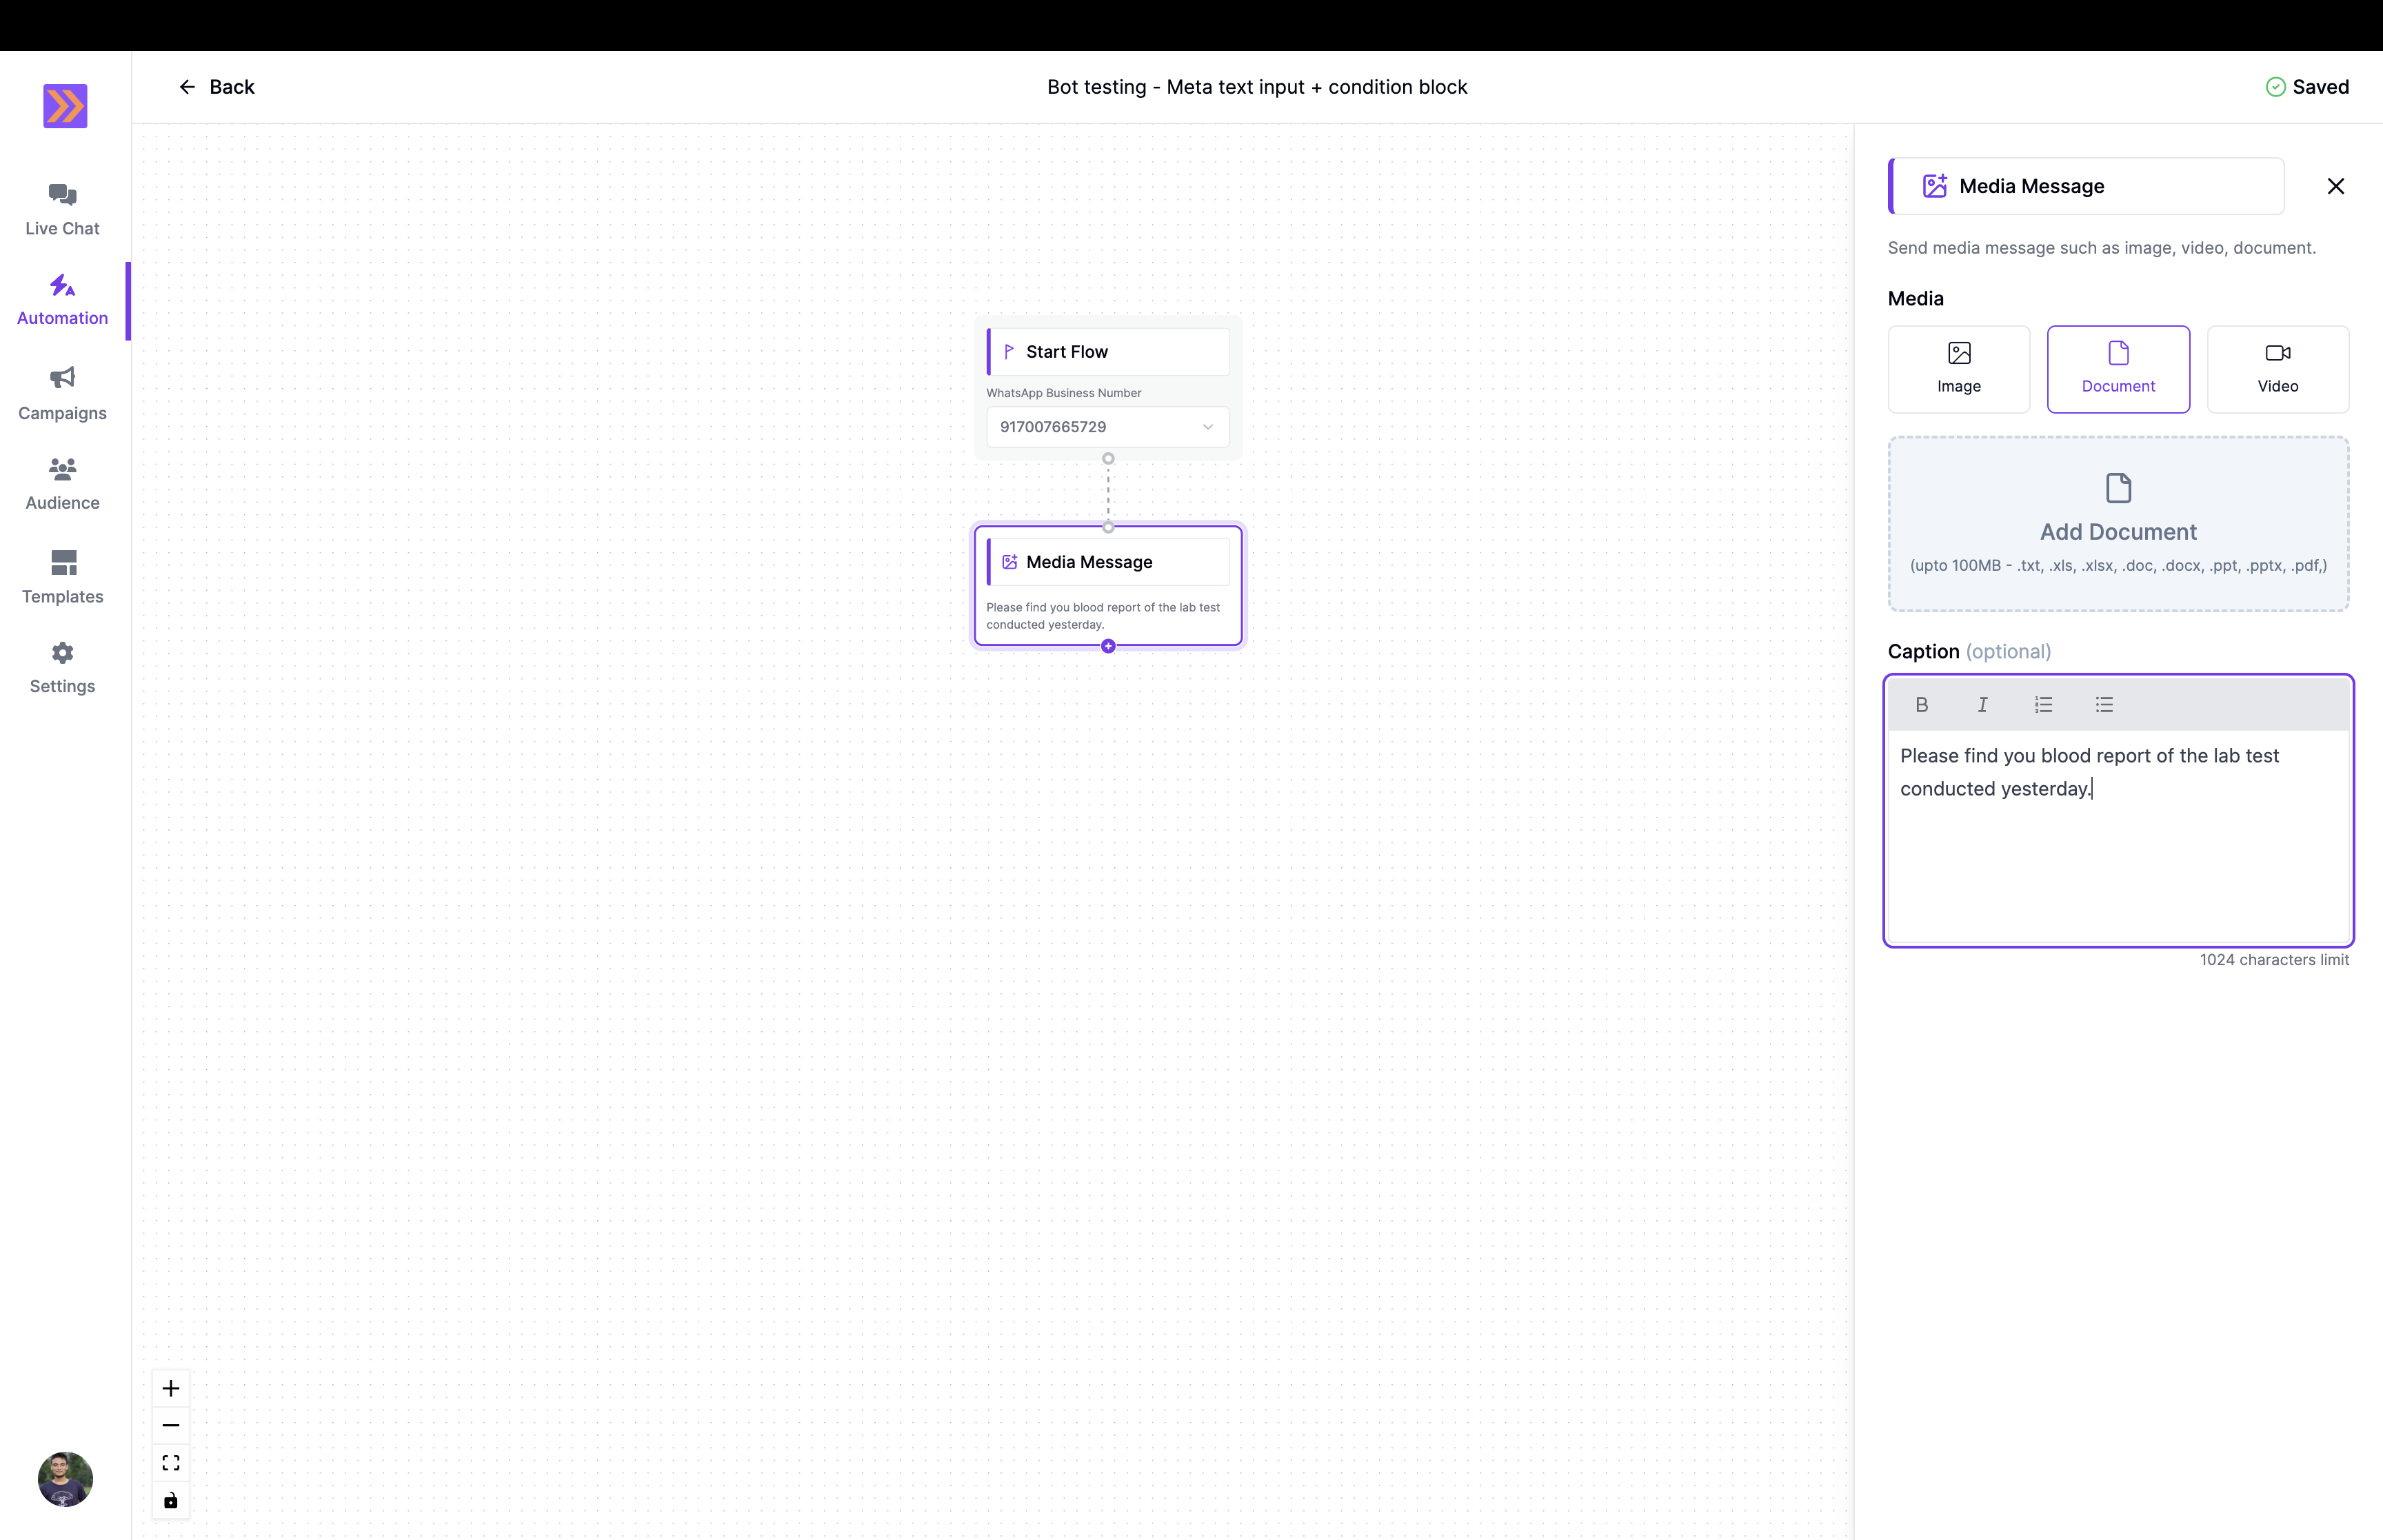Viewport: 2383px width, 1540px height.
Task: Select Image as media type
Action: (x=1958, y=369)
